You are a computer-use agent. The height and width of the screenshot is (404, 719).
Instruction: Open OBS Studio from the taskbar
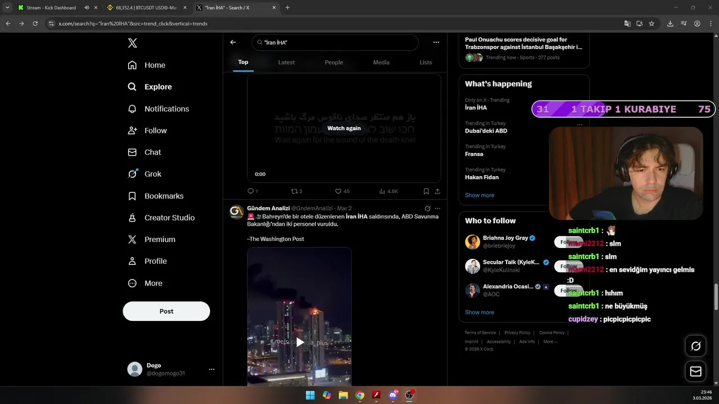click(409, 395)
